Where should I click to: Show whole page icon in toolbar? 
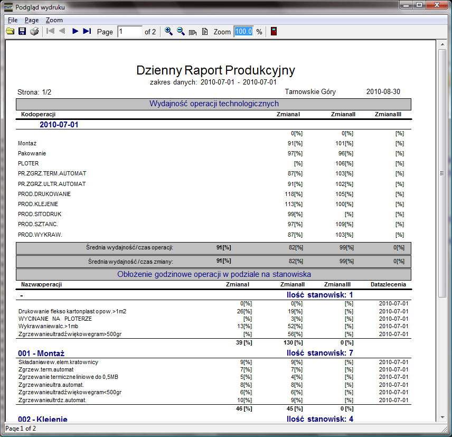205,32
